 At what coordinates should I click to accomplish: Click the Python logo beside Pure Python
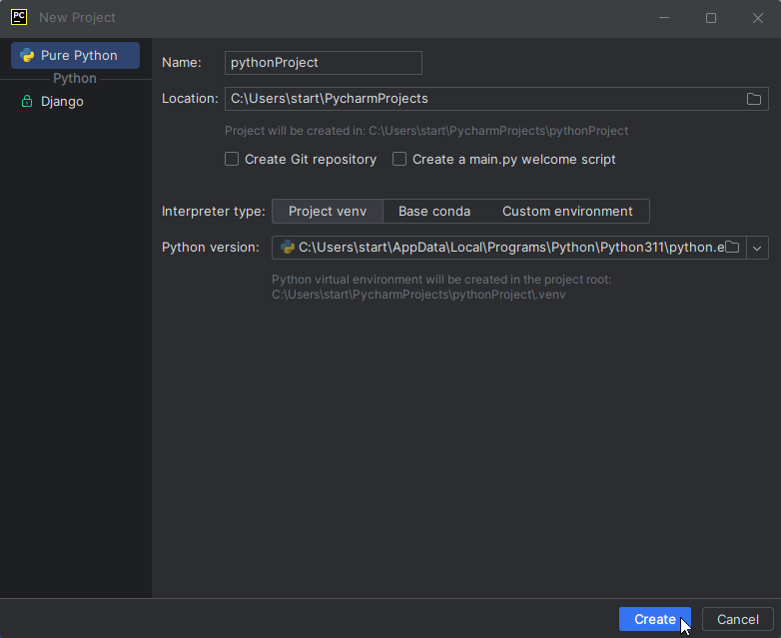coord(27,55)
